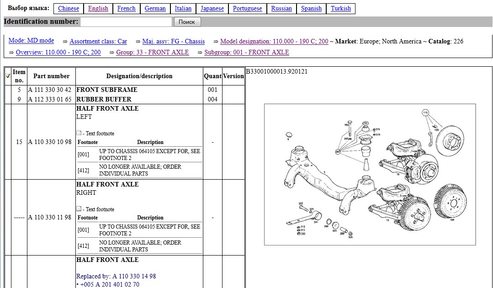Click item number 5 cell
Screen dimensions: 493x288
click(x=19, y=90)
